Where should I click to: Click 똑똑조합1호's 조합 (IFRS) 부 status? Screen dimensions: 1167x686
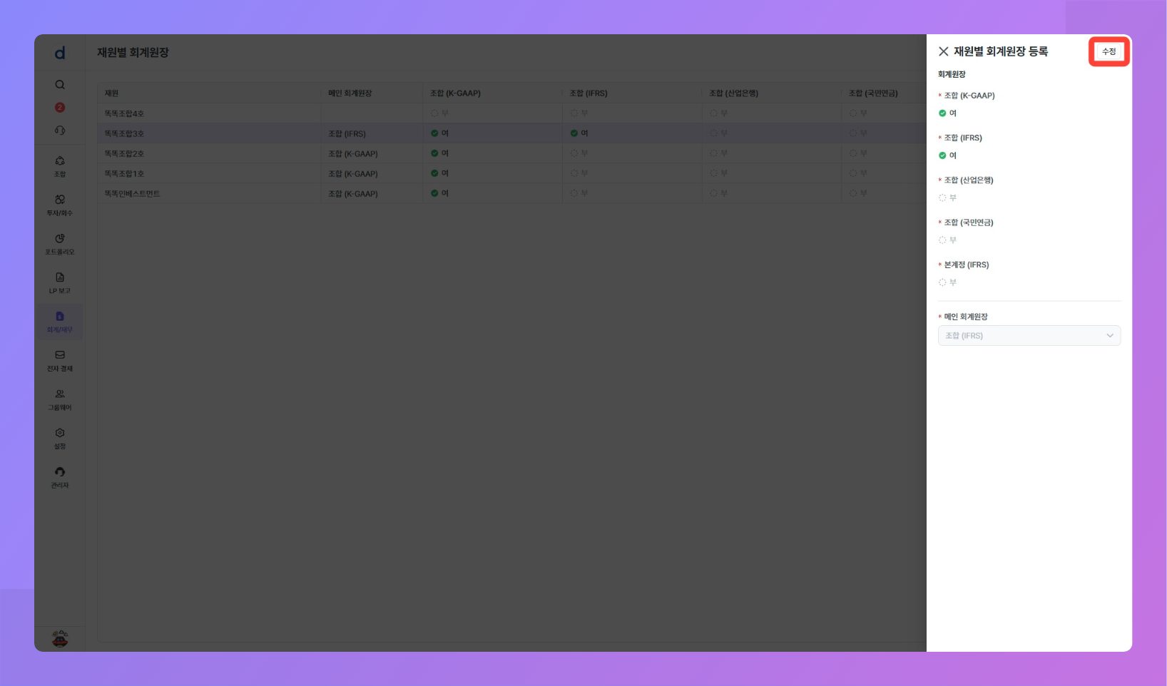coord(579,173)
